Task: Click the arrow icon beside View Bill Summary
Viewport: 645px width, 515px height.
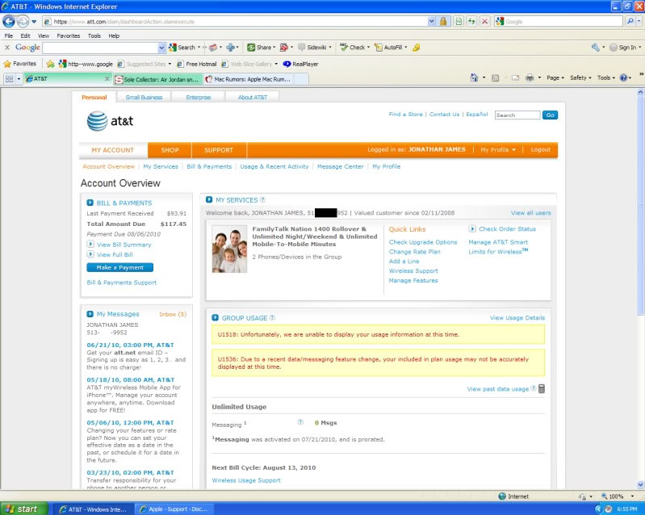Action: click(x=90, y=244)
